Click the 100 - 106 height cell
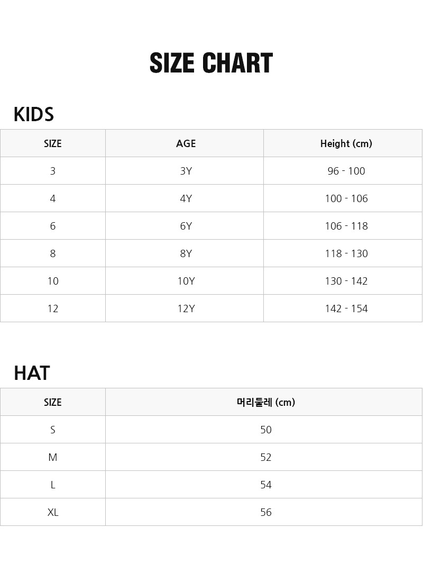This screenshot has height=582, width=423. (346, 198)
